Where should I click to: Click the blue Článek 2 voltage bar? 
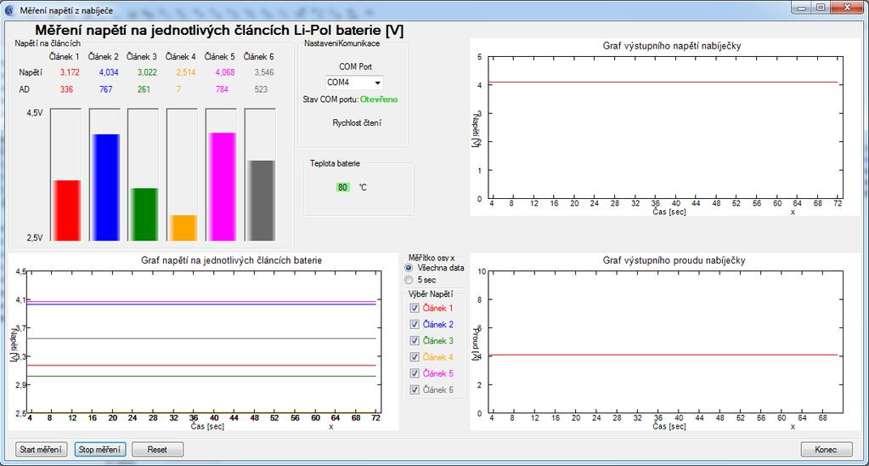(x=105, y=188)
